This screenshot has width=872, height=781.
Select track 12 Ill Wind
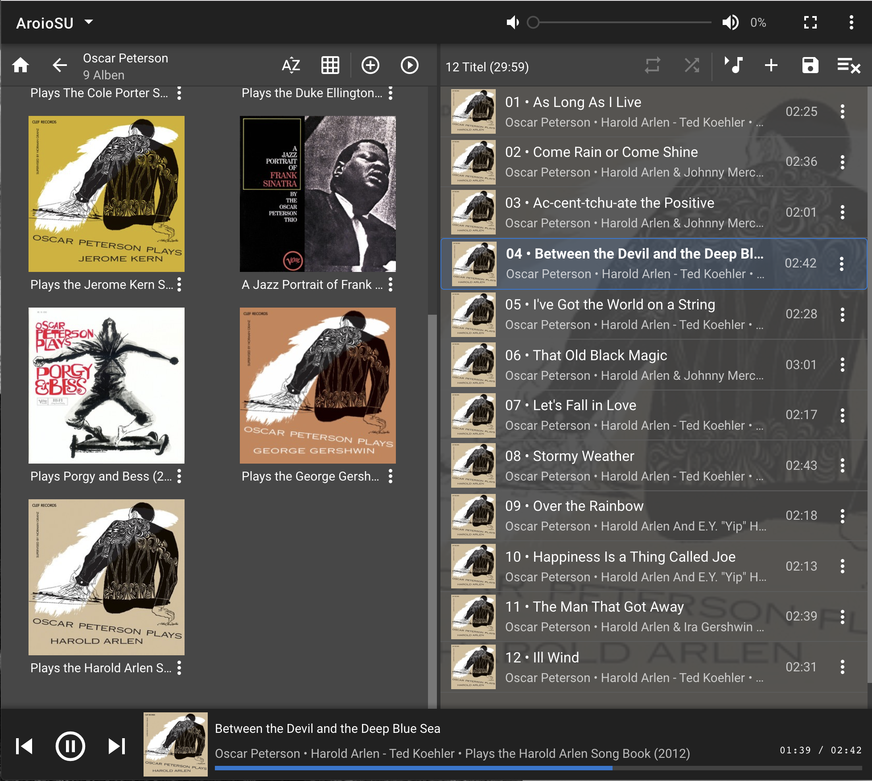(x=654, y=667)
